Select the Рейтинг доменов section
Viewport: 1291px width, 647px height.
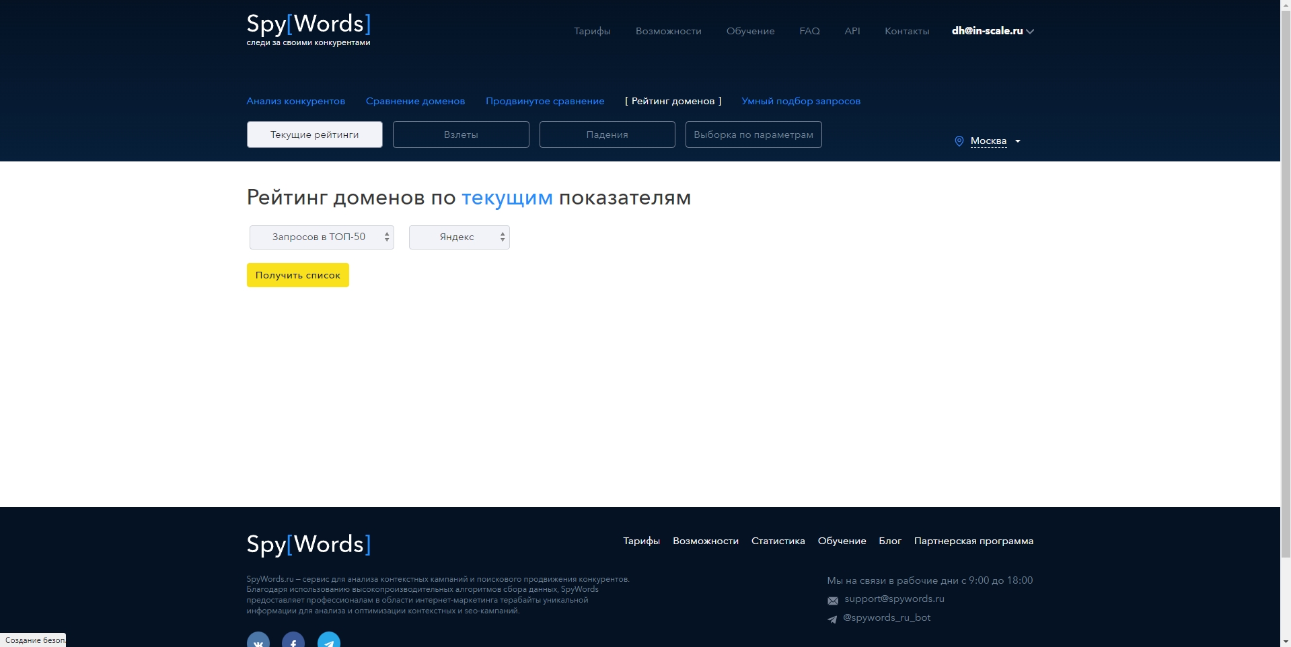click(673, 101)
